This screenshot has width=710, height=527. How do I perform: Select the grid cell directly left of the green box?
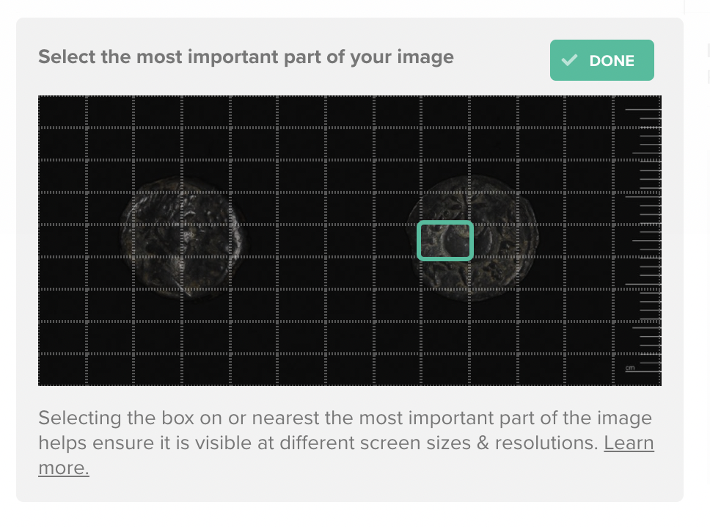click(x=398, y=241)
